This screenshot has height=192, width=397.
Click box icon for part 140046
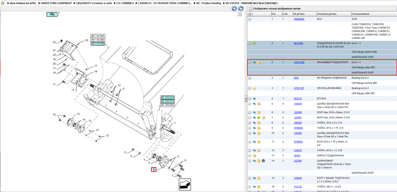(259, 133)
